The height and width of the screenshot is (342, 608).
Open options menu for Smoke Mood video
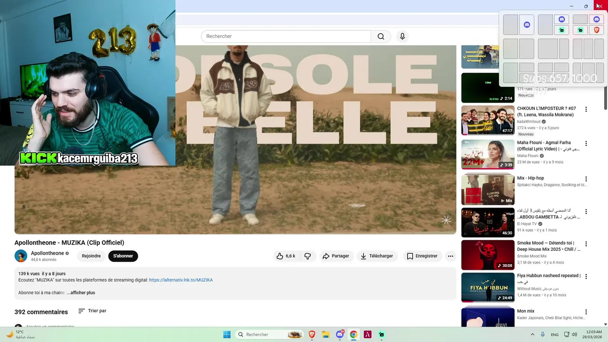pos(586,244)
